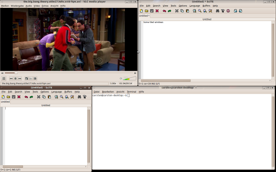The width and height of the screenshot is (276, 172).
Task: Toggle the VLC playlist view
Action: pyautogui.click(x=31, y=78)
